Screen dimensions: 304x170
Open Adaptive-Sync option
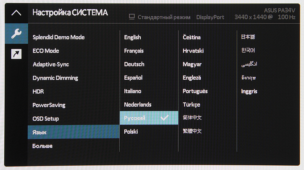(x=51, y=64)
